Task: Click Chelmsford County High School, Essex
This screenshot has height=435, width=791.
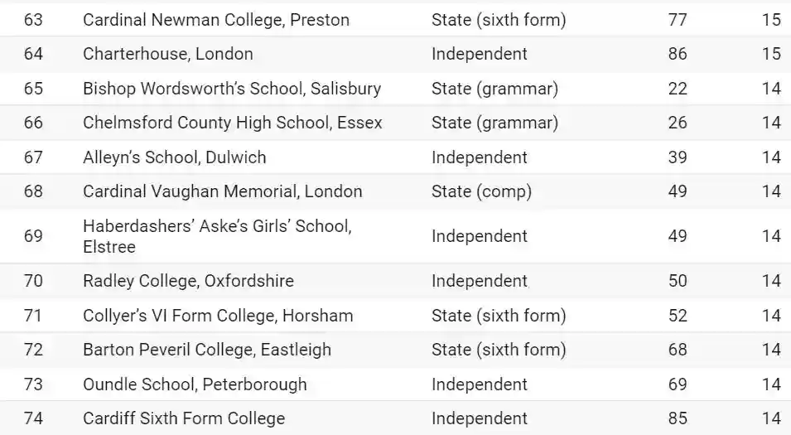Action: click(x=233, y=123)
